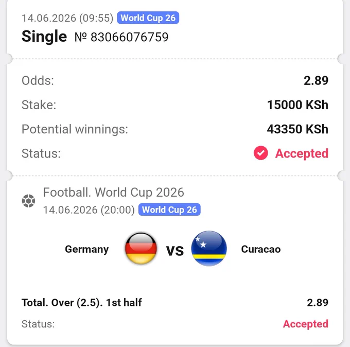Open the Football. World Cup 2026 title
Image resolution: width=350 pixels, height=347 pixels.
113,192
